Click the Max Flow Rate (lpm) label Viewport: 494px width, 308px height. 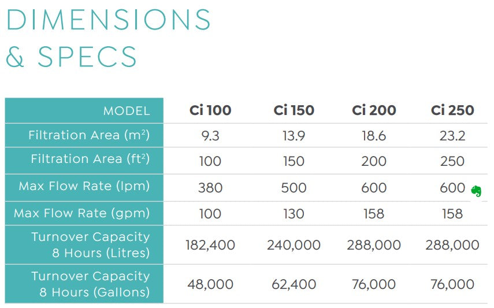click(x=84, y=186)
